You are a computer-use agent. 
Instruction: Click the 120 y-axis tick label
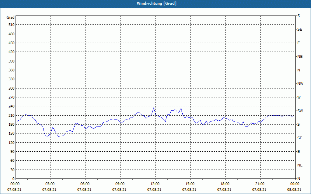(x=12, y=143)
